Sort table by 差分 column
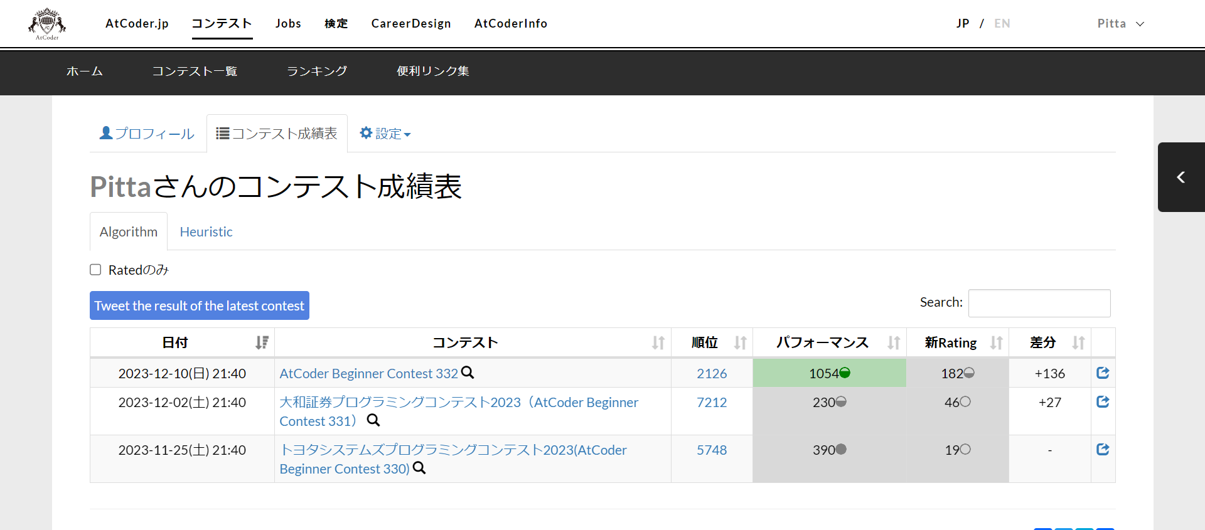The width and height of the screenshot is (1205, 530). click(x=1050, y=342)
